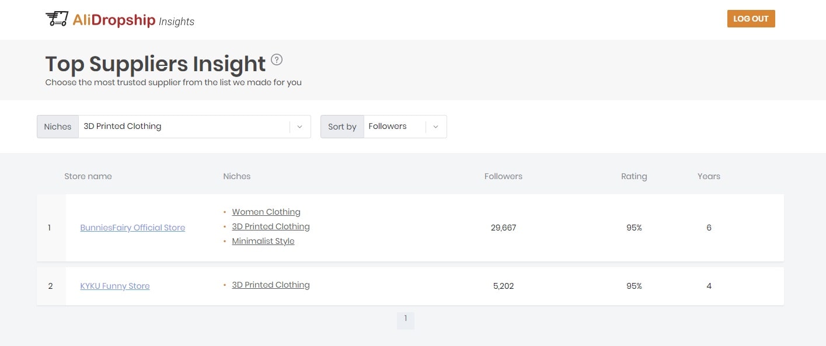Click the Store name column header
This screenshot has width=826, height=346.
coord(88,176)
